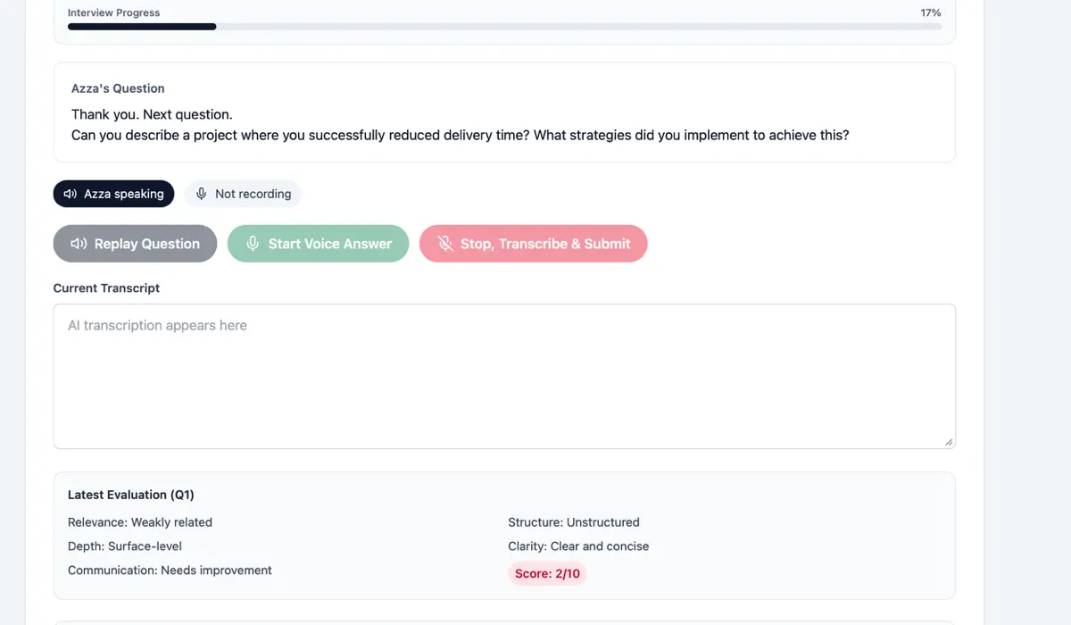Click the microphone icon in Not recording badge
Image resolution: width=1071 pixels, height=625 pixels.
tap(202, 194)
